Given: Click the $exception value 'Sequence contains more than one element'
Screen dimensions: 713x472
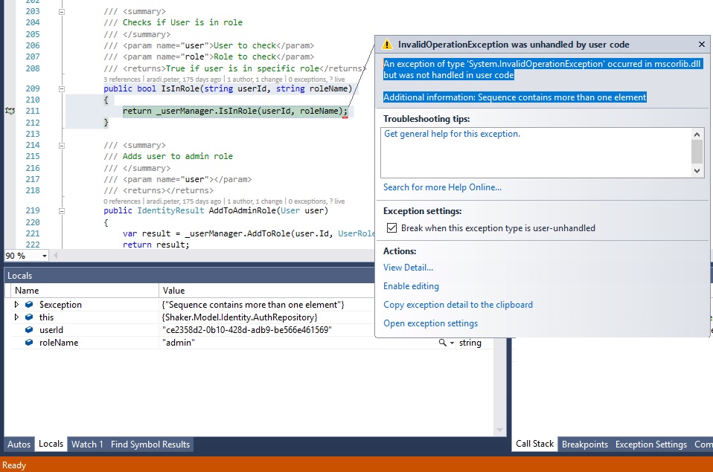Looking at the screenshot, I should click(x=253, y=304).
